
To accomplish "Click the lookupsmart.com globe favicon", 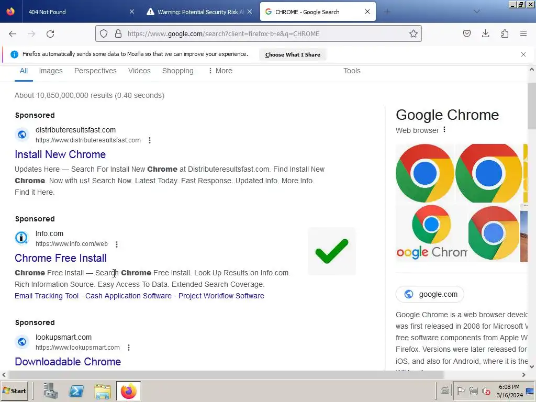I will tap(22, 342).
